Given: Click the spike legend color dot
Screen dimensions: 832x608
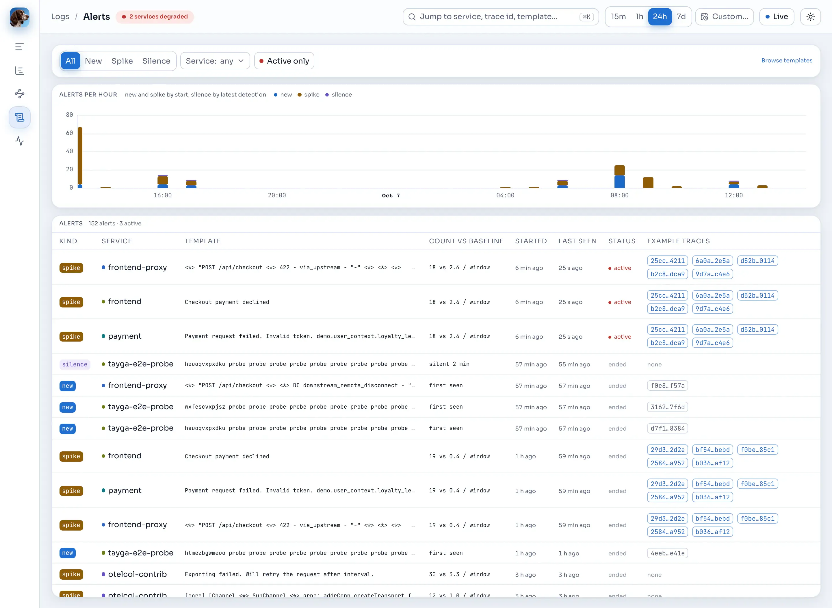Looking at the screenshot, I should pyautogui.click(x=300, y=94).
